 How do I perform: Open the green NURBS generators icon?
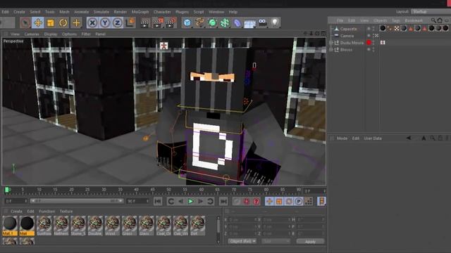(x=212, y=22)
